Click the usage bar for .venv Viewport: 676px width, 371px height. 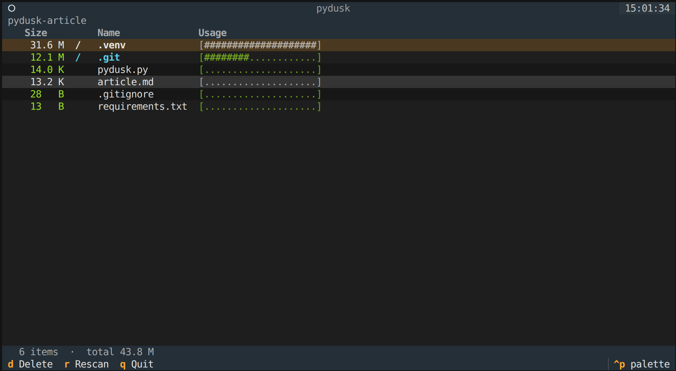[260, 45]
